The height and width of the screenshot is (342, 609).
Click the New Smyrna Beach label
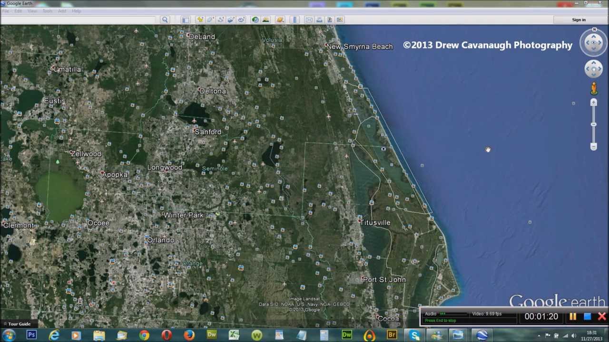360,47
